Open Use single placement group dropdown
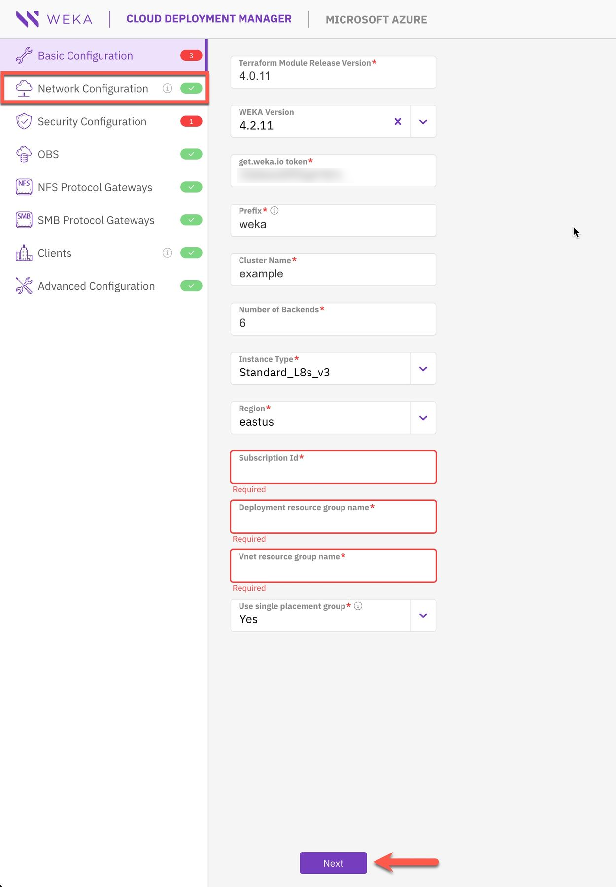 (x=423, y=615)
